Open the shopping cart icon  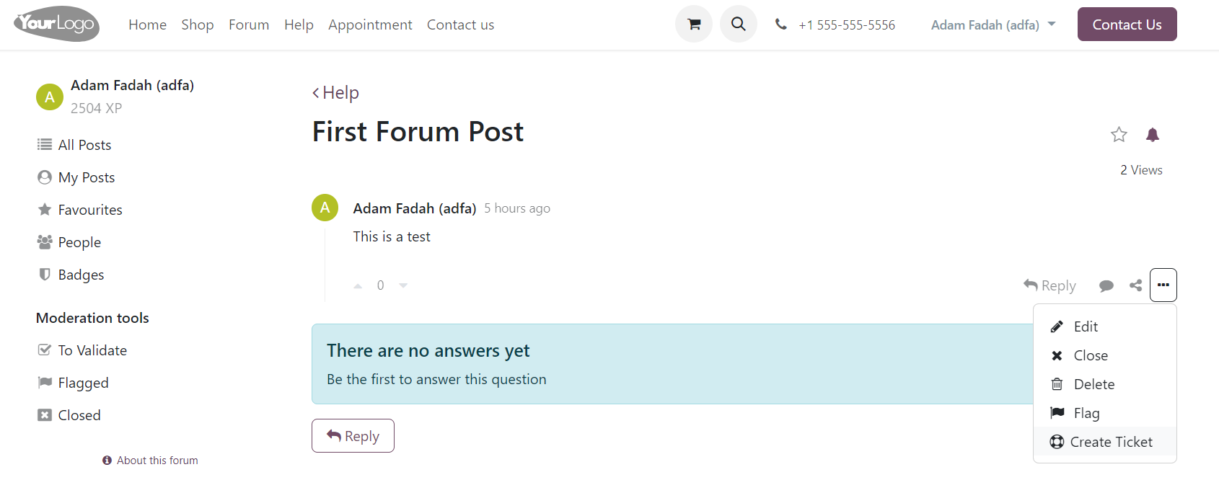point(694,24)
